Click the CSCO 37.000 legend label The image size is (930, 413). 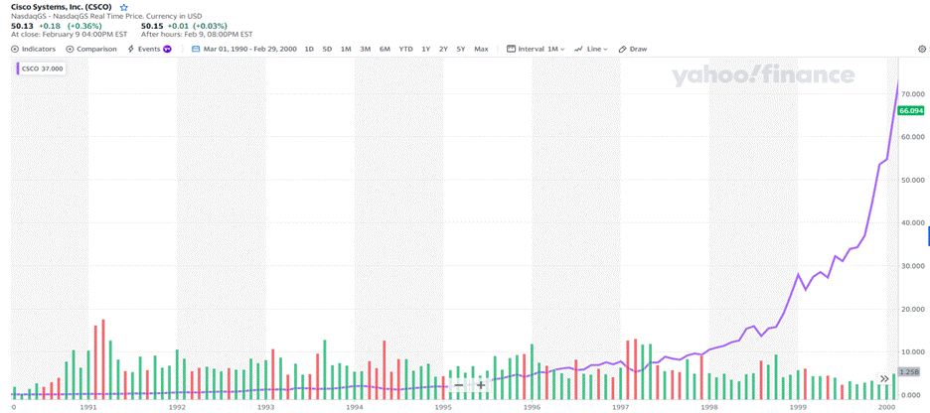pyautogui.click(x=41, y=69)
